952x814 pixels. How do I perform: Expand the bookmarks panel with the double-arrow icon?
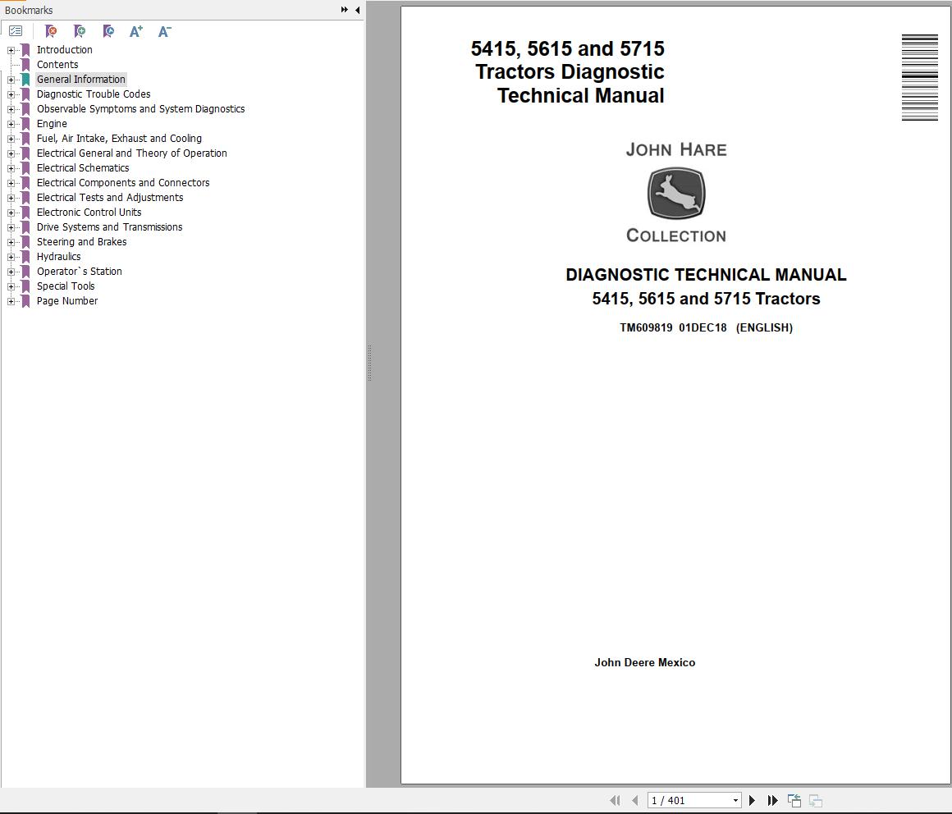344,10
